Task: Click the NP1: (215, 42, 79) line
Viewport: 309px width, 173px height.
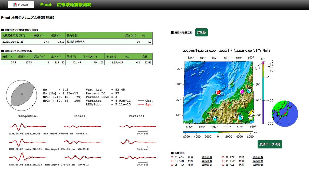Action: pyautogui.click(x=62, y=97)
